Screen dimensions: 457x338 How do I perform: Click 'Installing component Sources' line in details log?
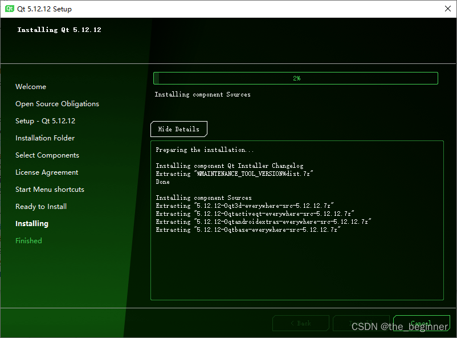tap(204, 198)
